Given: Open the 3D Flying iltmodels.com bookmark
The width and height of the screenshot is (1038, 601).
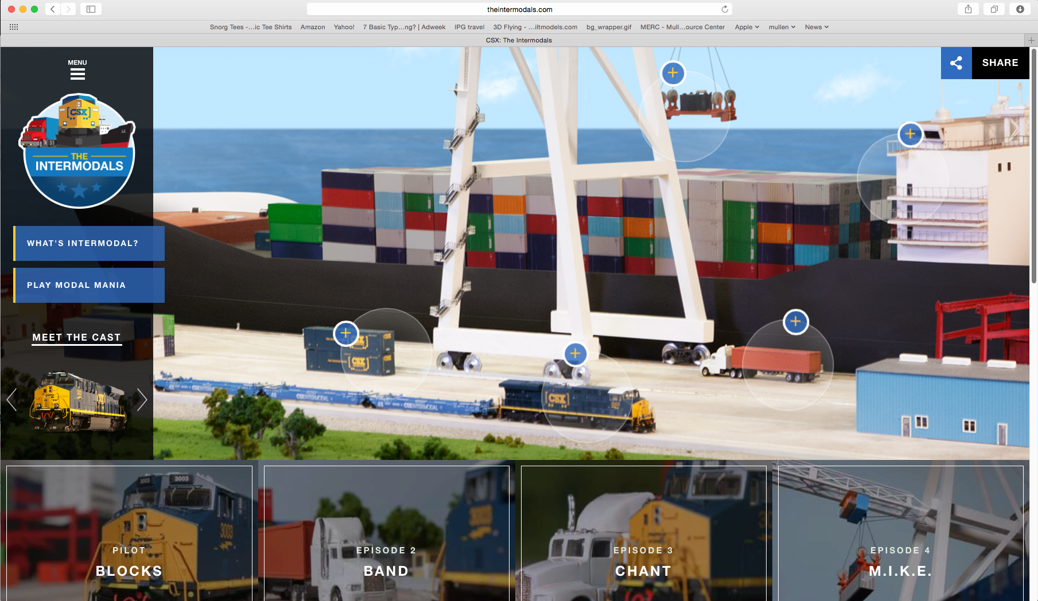Looking at the screenshot, I should click(x=535, y=27).
